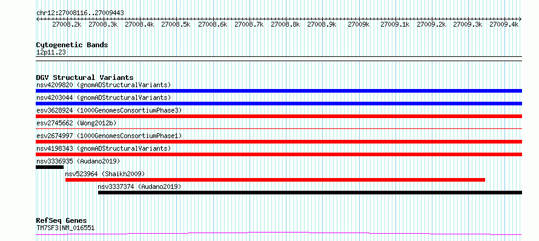539x241 pixels.
Task: Click the 27008.6k ruler tick label
Action: 213,24
